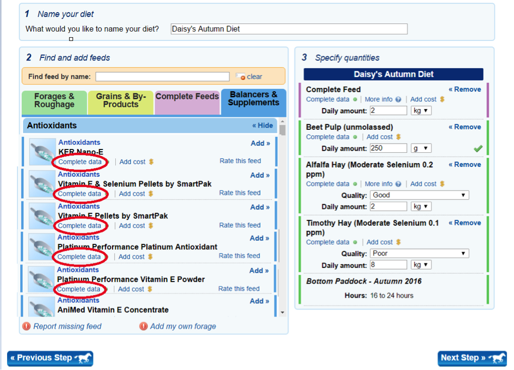
Task: Click the More info help icon for Alfalfa Hay
Action: point(398,184)
